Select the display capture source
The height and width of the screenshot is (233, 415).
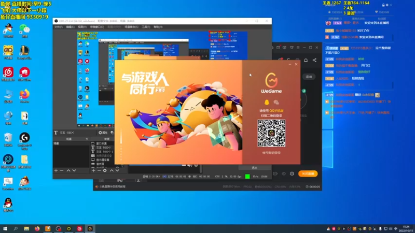tap(102, 160)
